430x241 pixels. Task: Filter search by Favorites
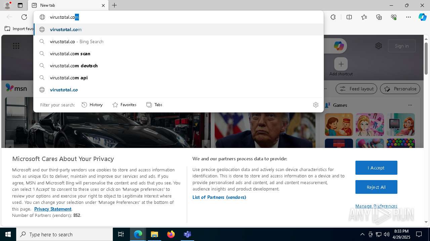pyautogui.click(x=124, y=105)
